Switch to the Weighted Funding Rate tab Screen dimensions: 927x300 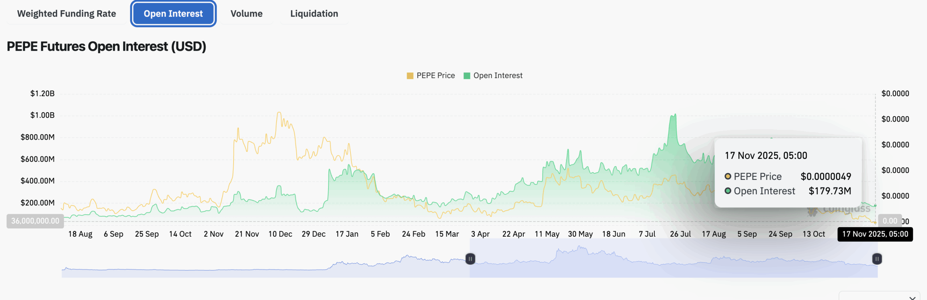point(67,14)
